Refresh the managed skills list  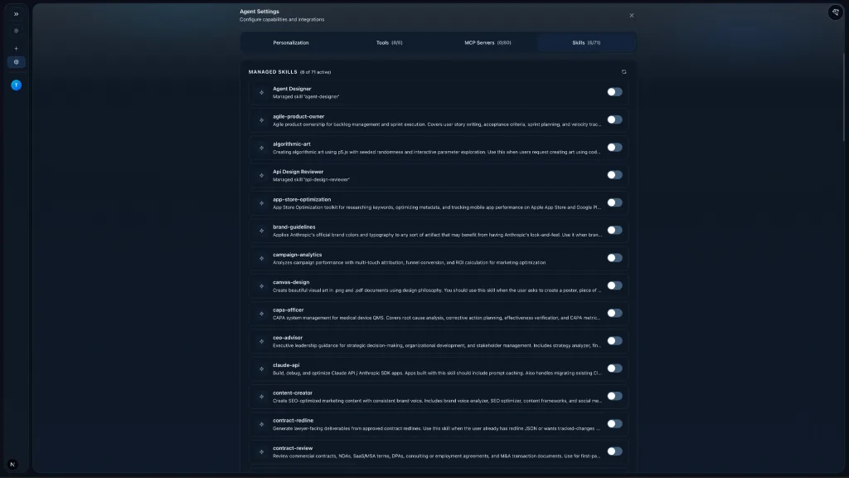(623, 72)
